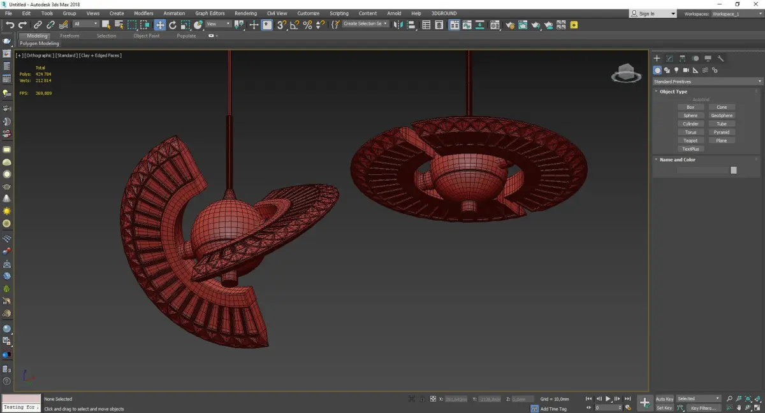Switch to Lights category lightbulb icon

coord(676,70)
